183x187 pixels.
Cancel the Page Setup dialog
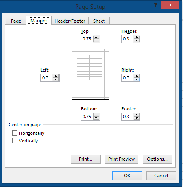click(161, 176)
